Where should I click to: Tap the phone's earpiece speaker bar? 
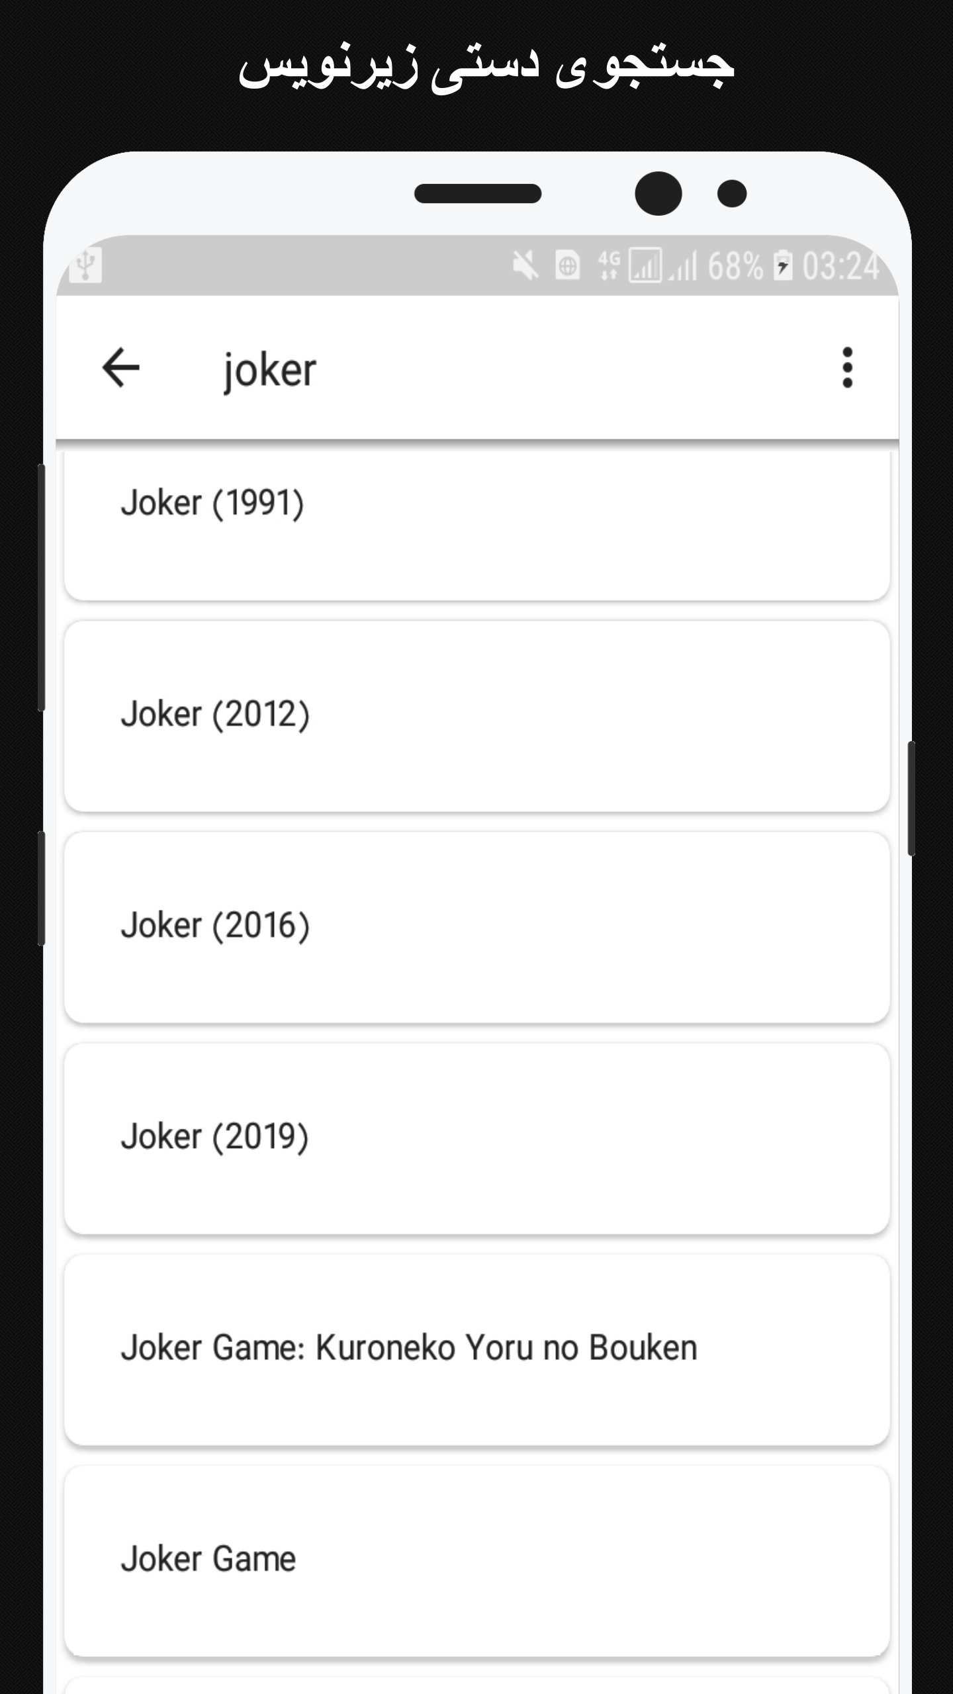pos(478,193)
